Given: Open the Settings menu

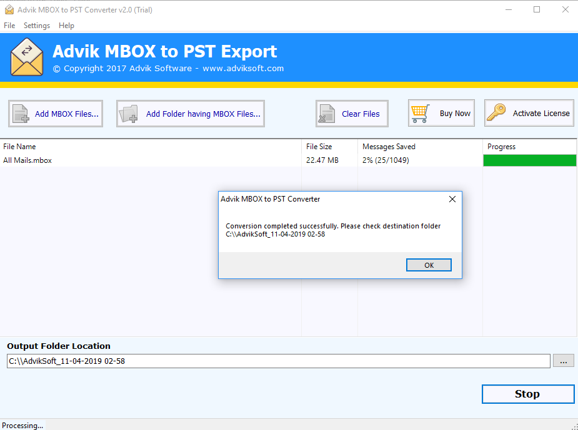Looking at the screenshot, I should (37, 26).
